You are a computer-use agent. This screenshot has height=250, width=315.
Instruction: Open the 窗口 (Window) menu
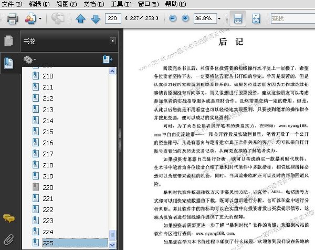pos(148,4)
